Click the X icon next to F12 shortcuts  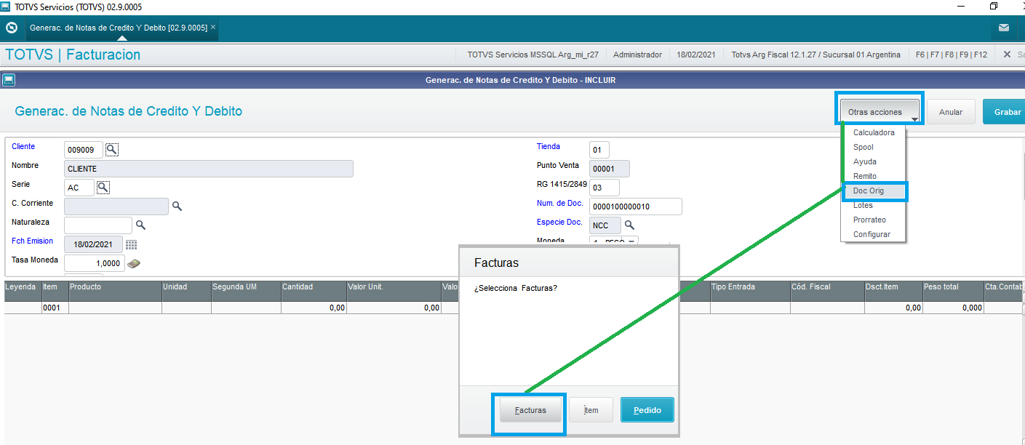(x=1007, y=55)
